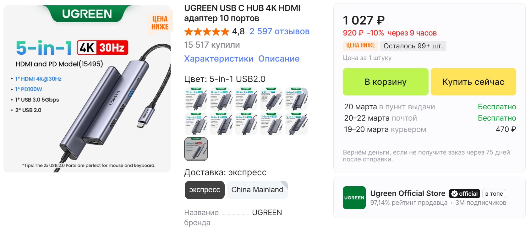Choose the 10-in-1 hub color option

[246, 99]
